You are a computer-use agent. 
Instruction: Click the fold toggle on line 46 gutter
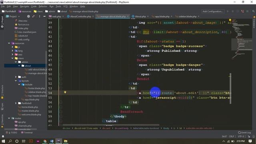61,56
